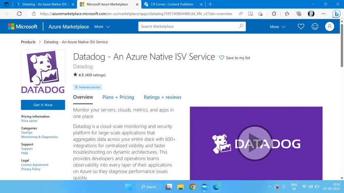Open a new browser tab
This screenshot has height=193, width=344.
pyautogui.click(x=210, y=4)
